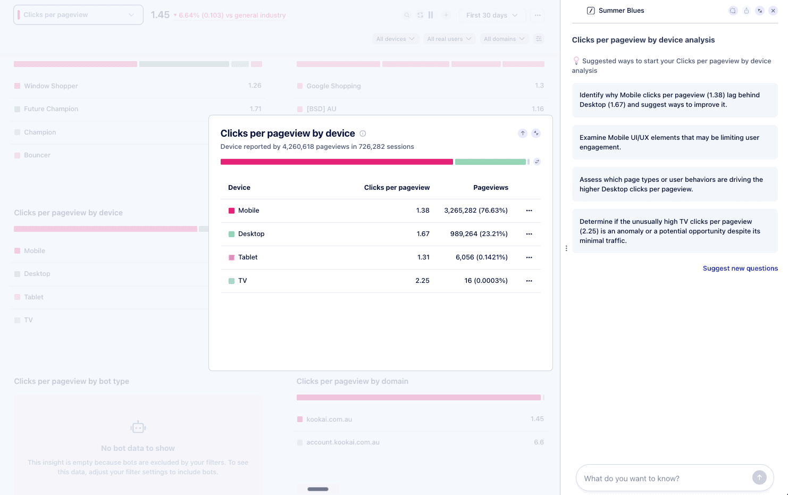Click the share icon in side panel header
The height and width of the screenshot is (495, 788).
click(746, 11)
